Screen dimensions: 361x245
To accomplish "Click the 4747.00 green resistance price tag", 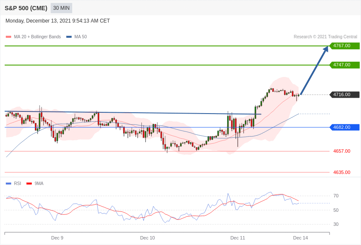I will (x=345, y=65).
